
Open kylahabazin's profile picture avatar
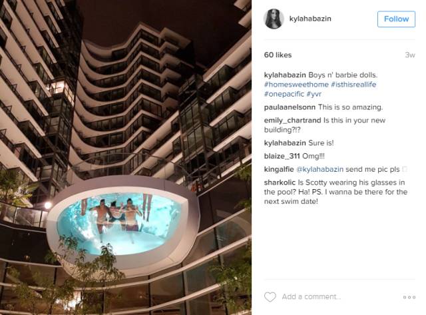tap(274, 19)
